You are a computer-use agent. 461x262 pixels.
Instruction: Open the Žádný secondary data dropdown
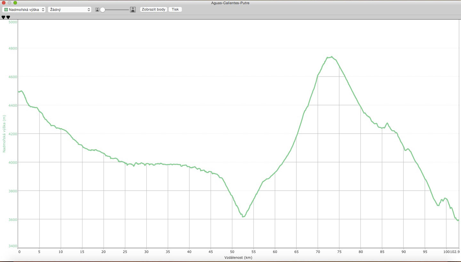69,10
